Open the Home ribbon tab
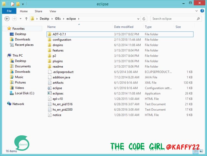207x156 pixels. (x=24, y=11)
